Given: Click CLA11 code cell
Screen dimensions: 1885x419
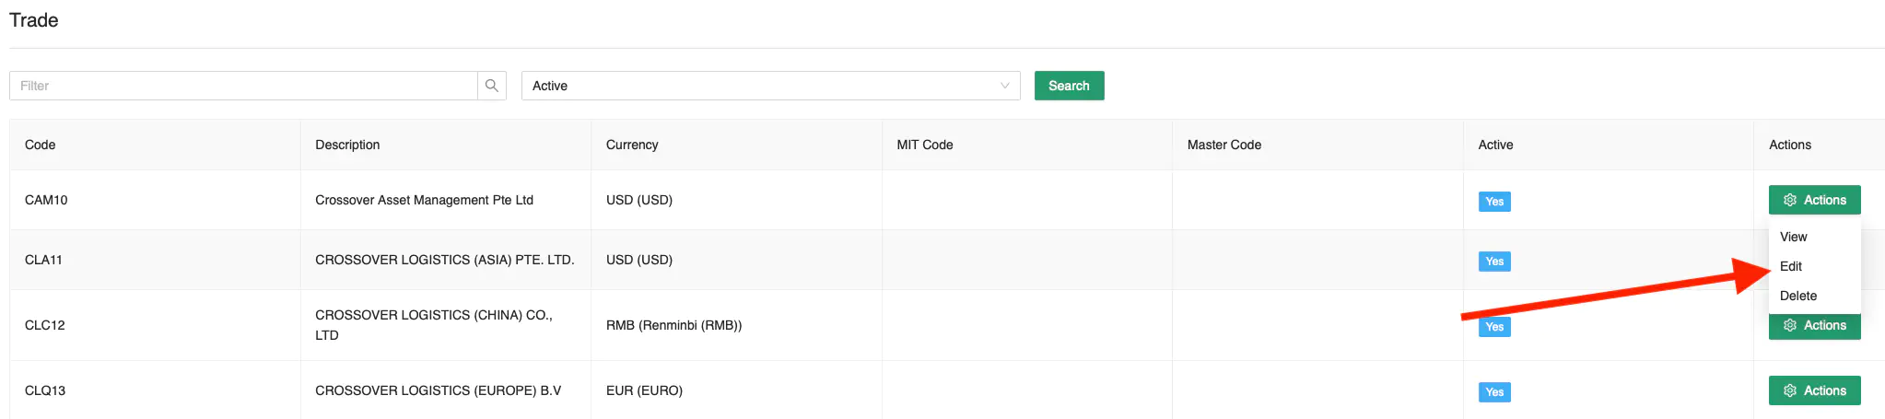Looking at the screenshot, I should coord(43,260).
